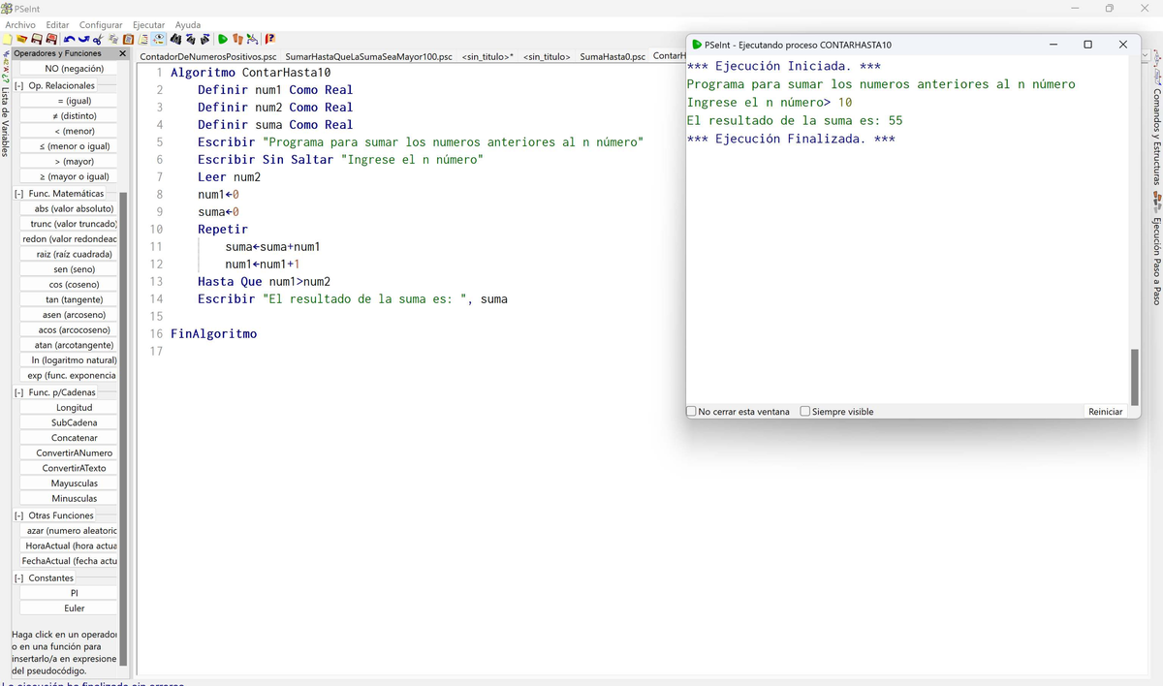Click the Run algorithm green play icon
Viewport: 1163px width, 686px height.
pos(223,40)
